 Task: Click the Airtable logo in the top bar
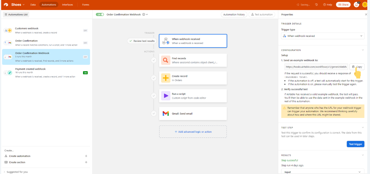point(6,4)
